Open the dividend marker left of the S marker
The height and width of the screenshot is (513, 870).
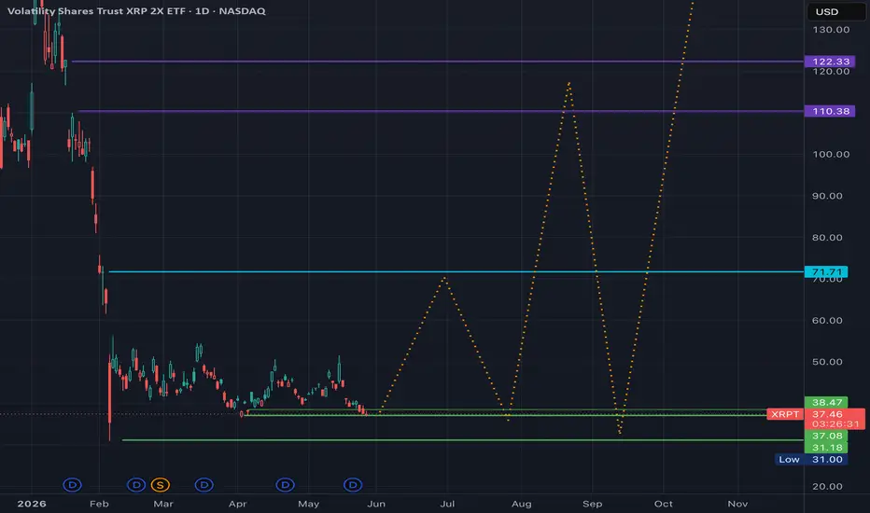pyautogui.click(x=136, y=485)
